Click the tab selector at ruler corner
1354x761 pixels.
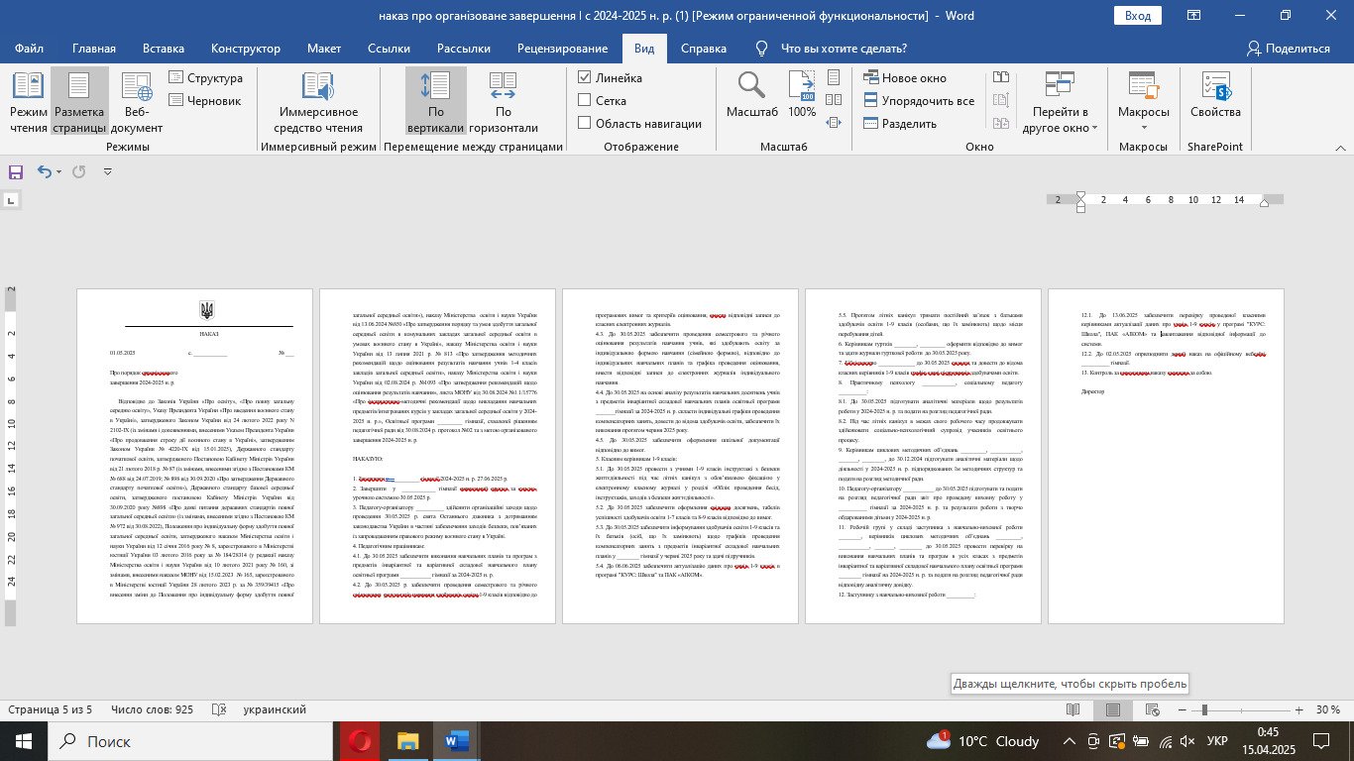[x=11, y=201]
